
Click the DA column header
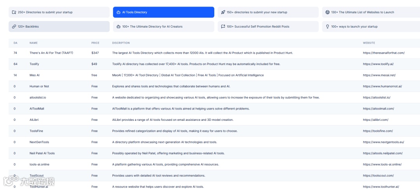point(15,43)
